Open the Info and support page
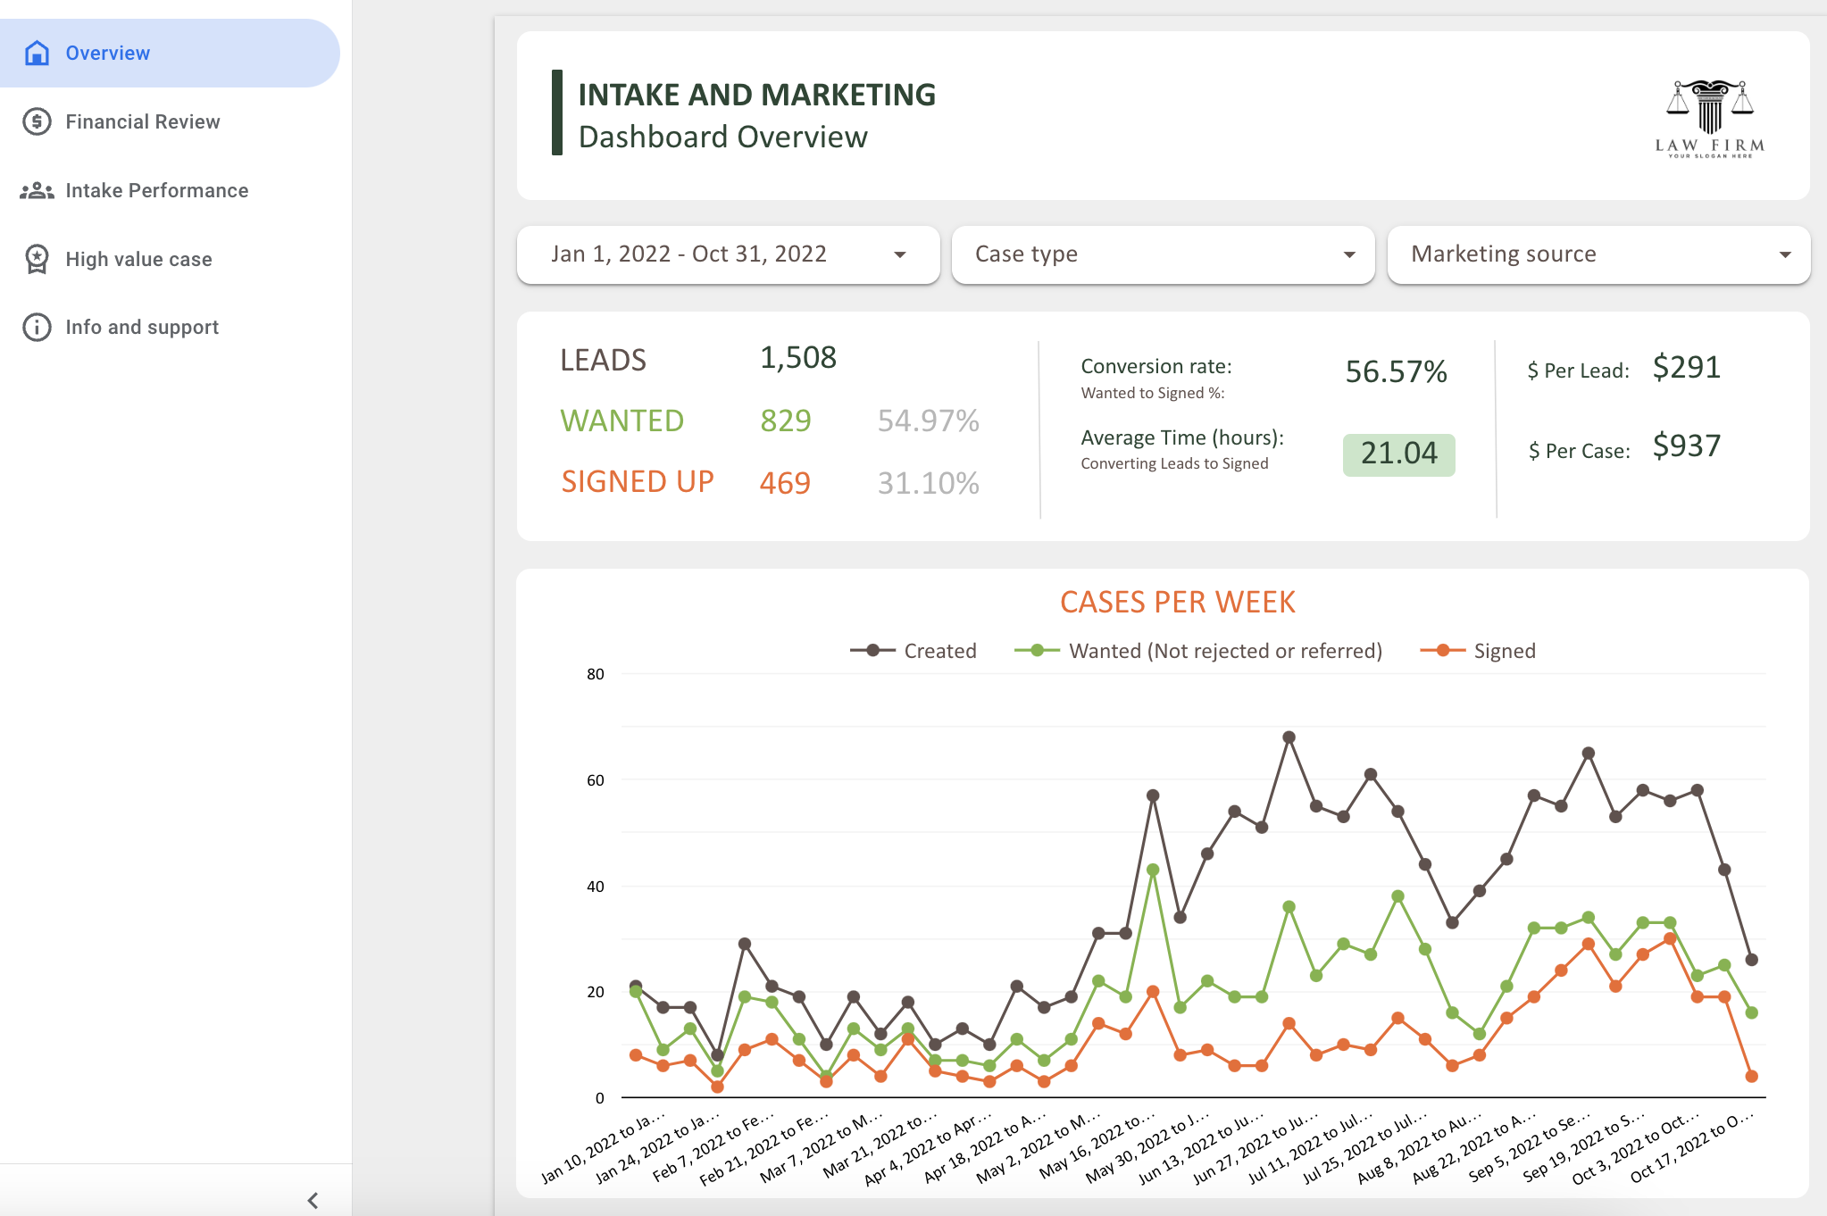Screen dimensions: 1827x1216 pyautogui.click(x=141, y=327)
